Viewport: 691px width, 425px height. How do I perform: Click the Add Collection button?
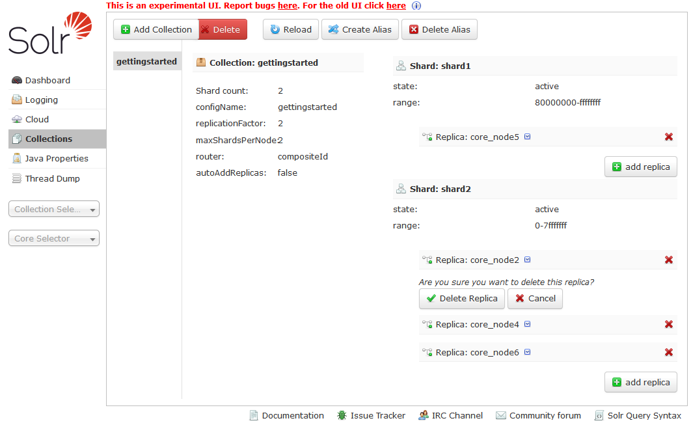click(156, 29)
